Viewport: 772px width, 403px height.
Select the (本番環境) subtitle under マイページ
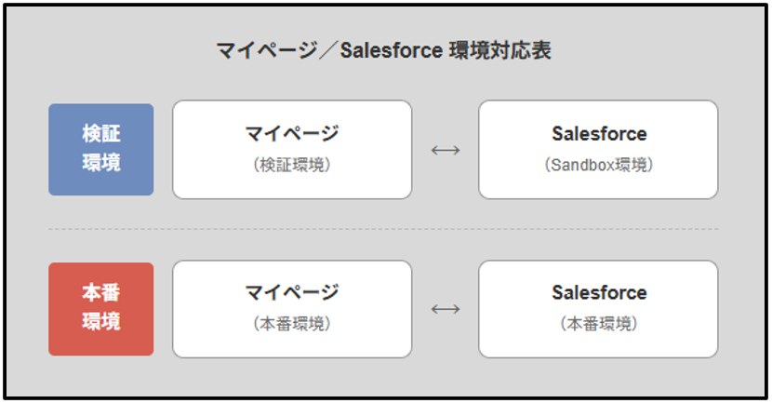[x=292, y=324]
